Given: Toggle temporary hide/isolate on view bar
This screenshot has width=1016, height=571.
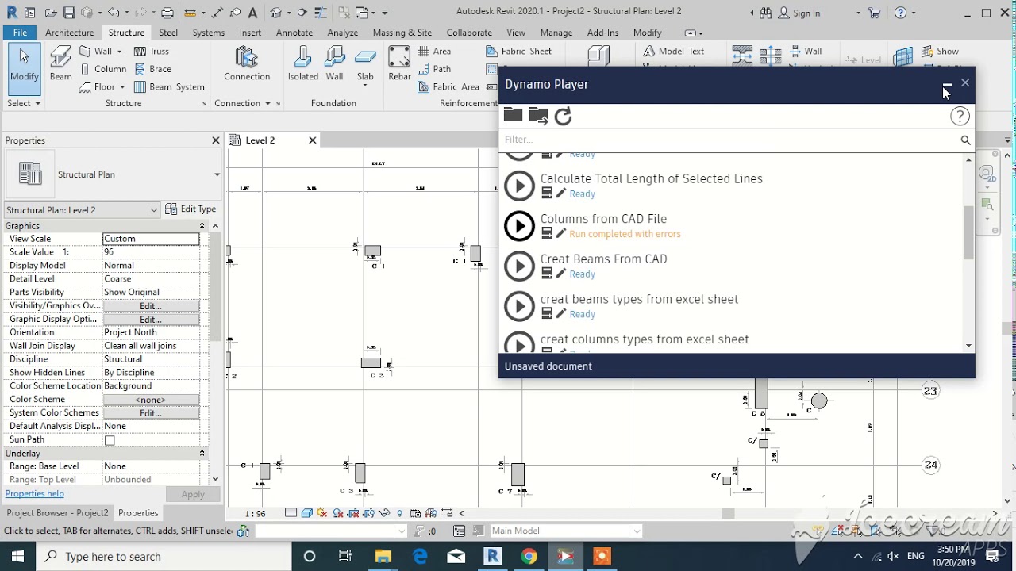Looking at the screenshot, I should pyautogui.click(x=385, y=514).
